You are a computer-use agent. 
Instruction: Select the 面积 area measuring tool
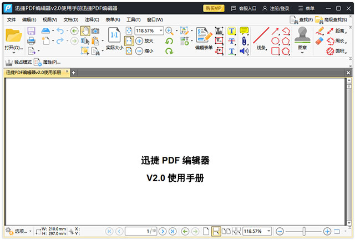click(x=337, y=51)
